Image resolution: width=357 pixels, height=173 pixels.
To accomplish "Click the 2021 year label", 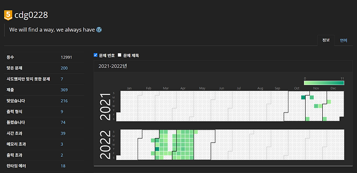I will click(105, 106).
